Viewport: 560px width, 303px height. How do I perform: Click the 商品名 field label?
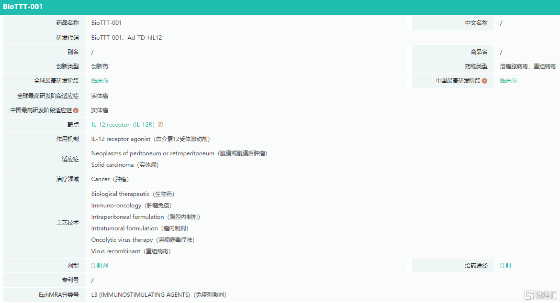479,52
